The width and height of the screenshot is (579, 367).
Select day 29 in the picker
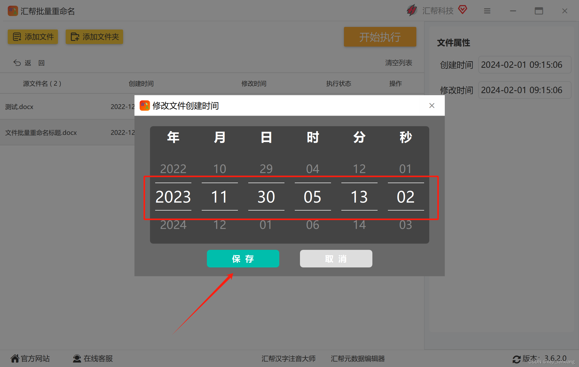tap(266, 169)
